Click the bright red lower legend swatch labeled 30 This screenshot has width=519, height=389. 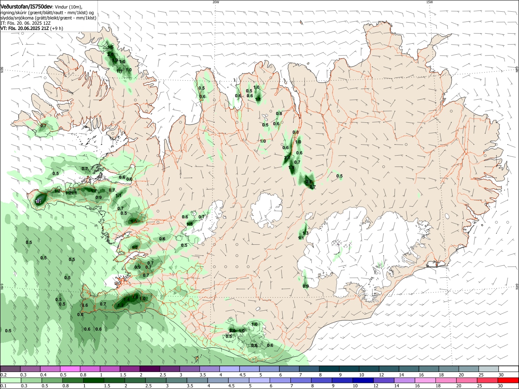click(x=508, y=380)
